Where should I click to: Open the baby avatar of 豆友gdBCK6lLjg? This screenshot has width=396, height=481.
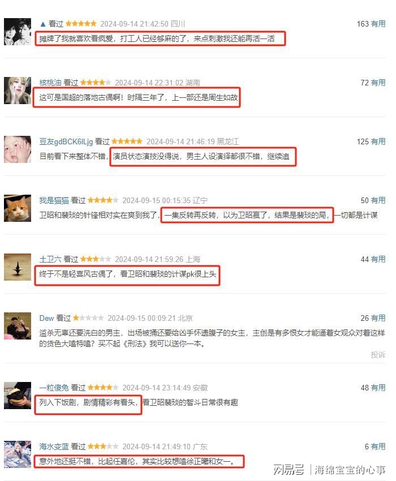(x=18, y=149)
